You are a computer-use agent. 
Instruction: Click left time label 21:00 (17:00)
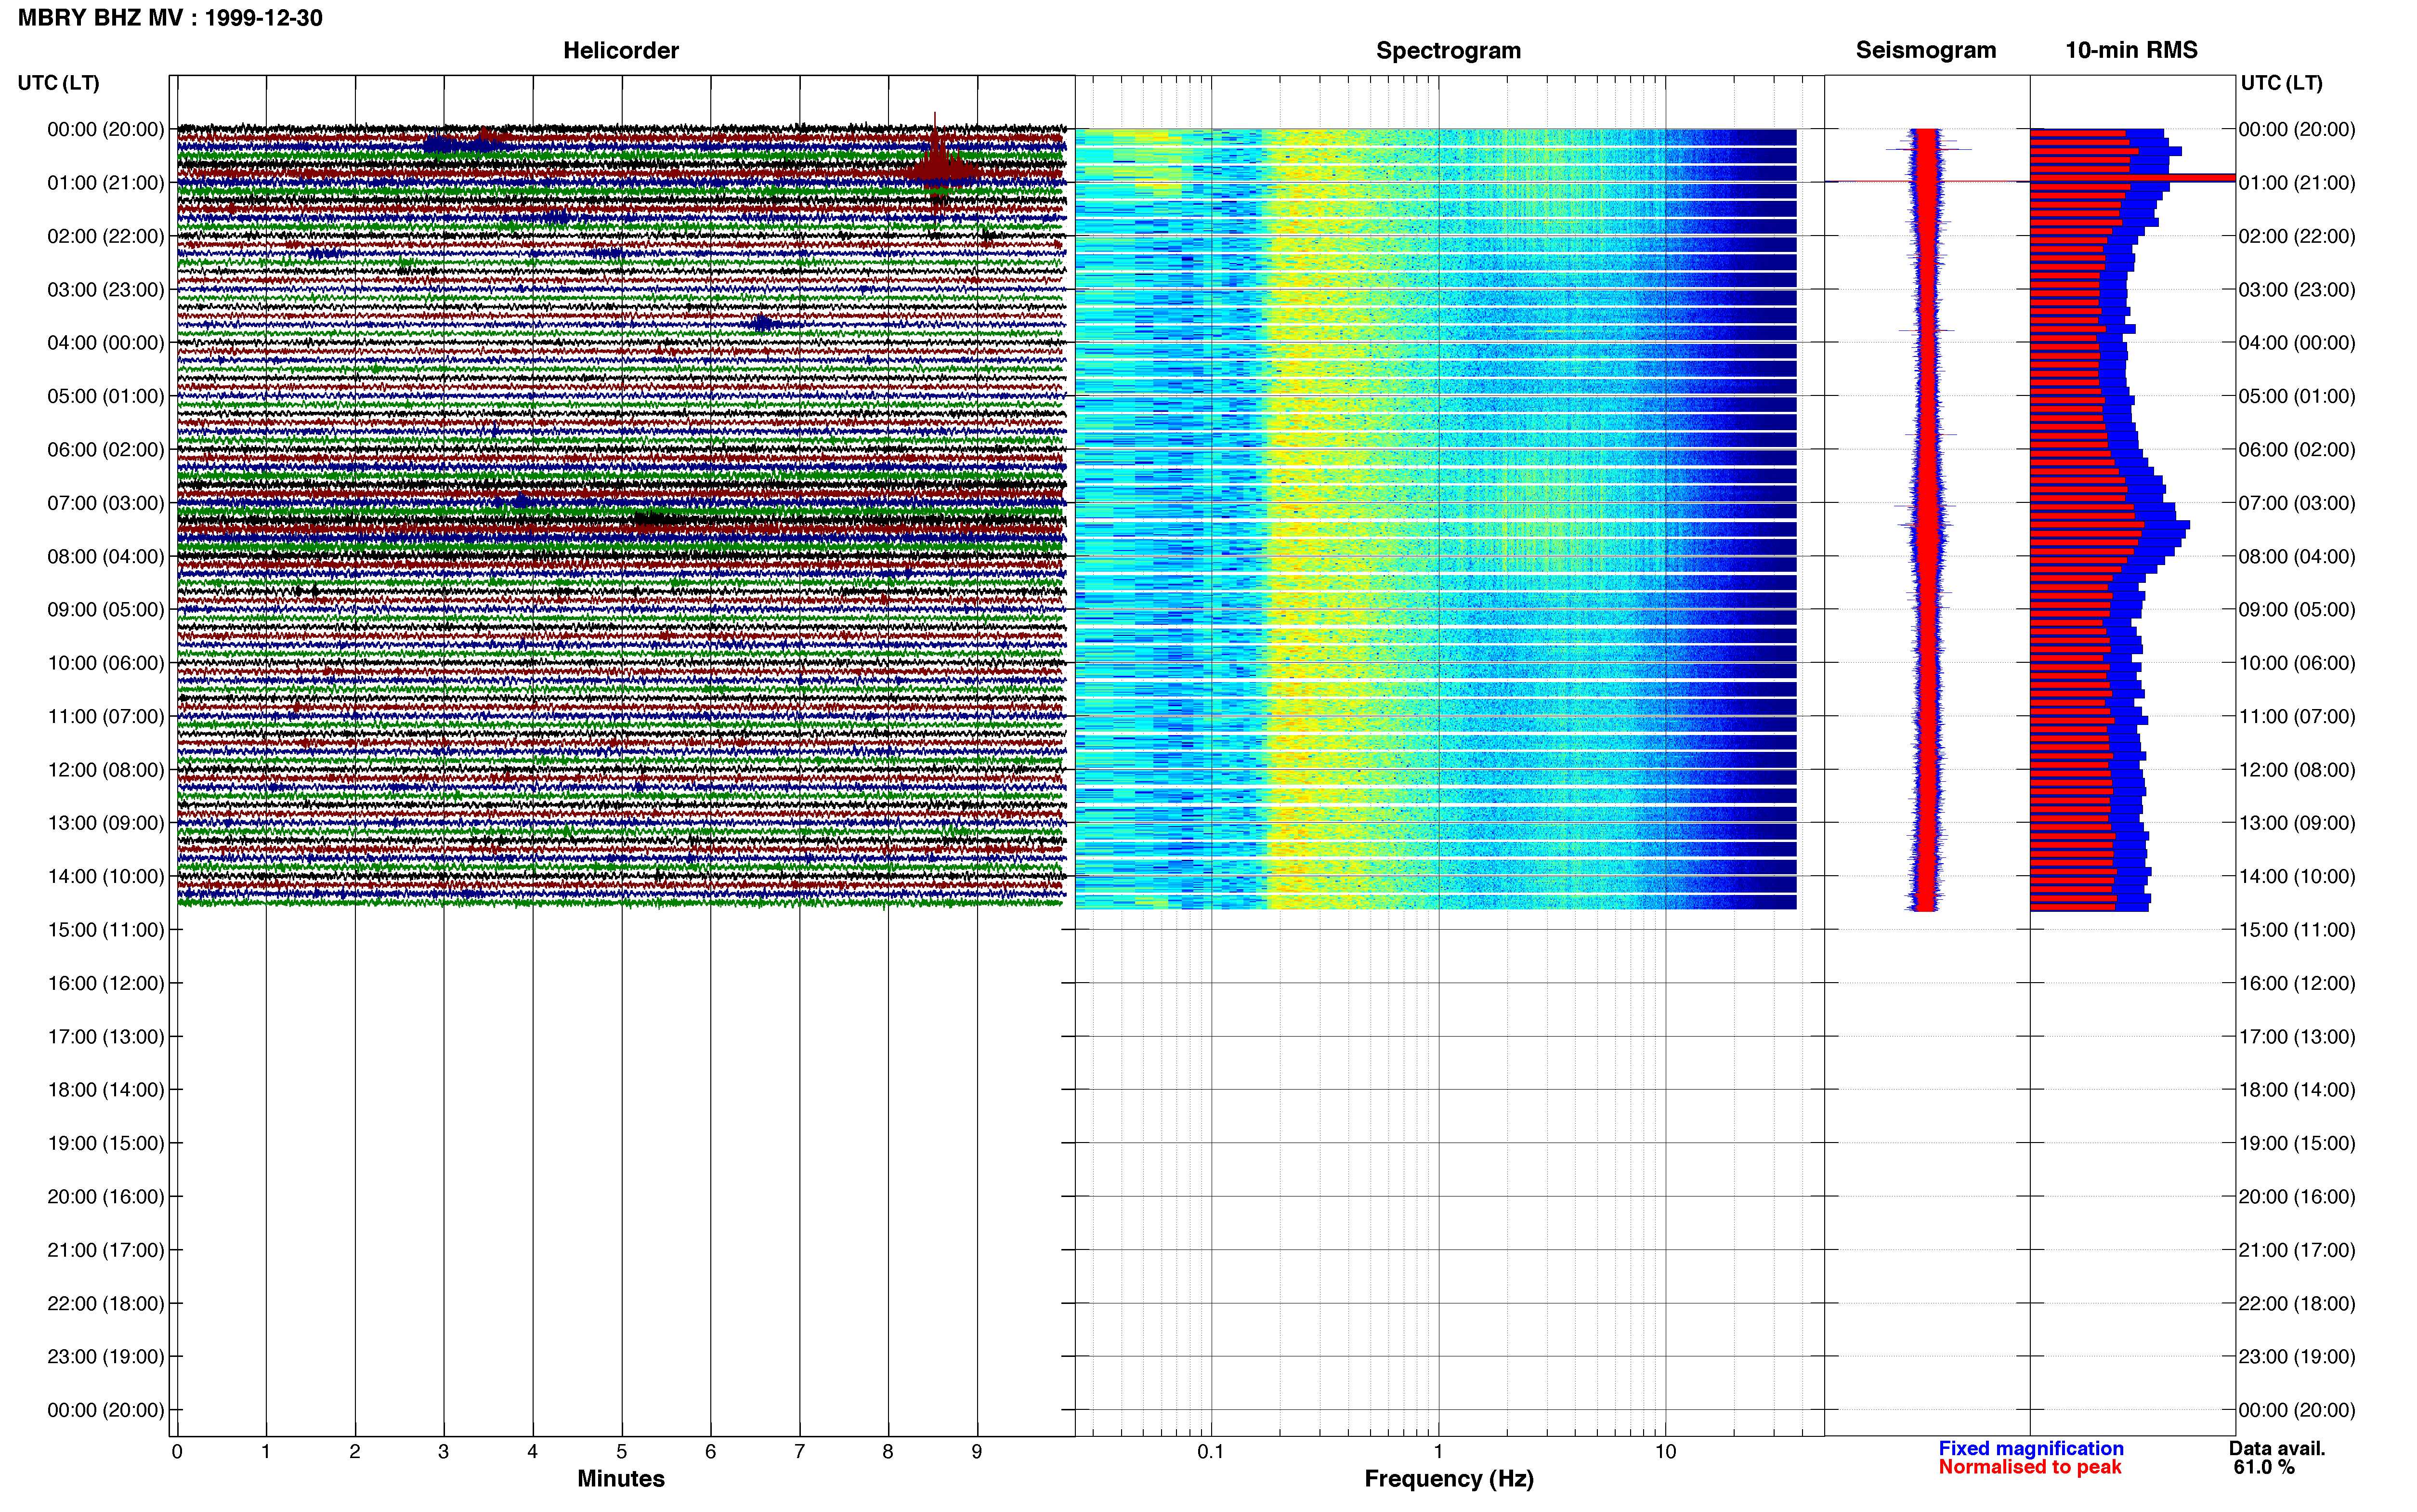coord(106,1250)
